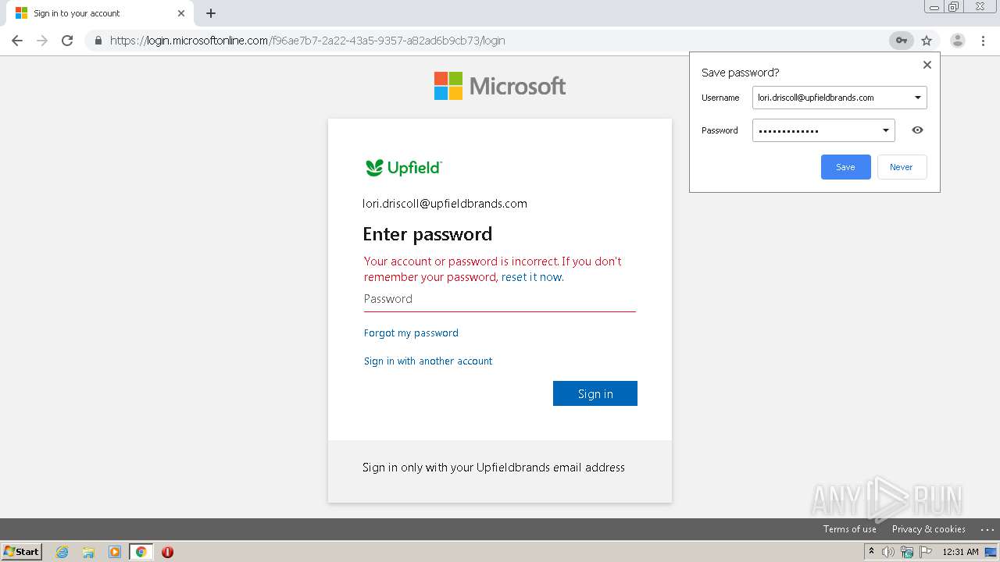Go back with the browser back arrow

click(x=17, y=41)
